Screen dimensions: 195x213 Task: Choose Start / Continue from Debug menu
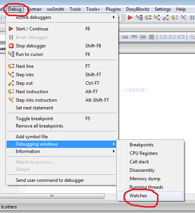click(62, 29)
